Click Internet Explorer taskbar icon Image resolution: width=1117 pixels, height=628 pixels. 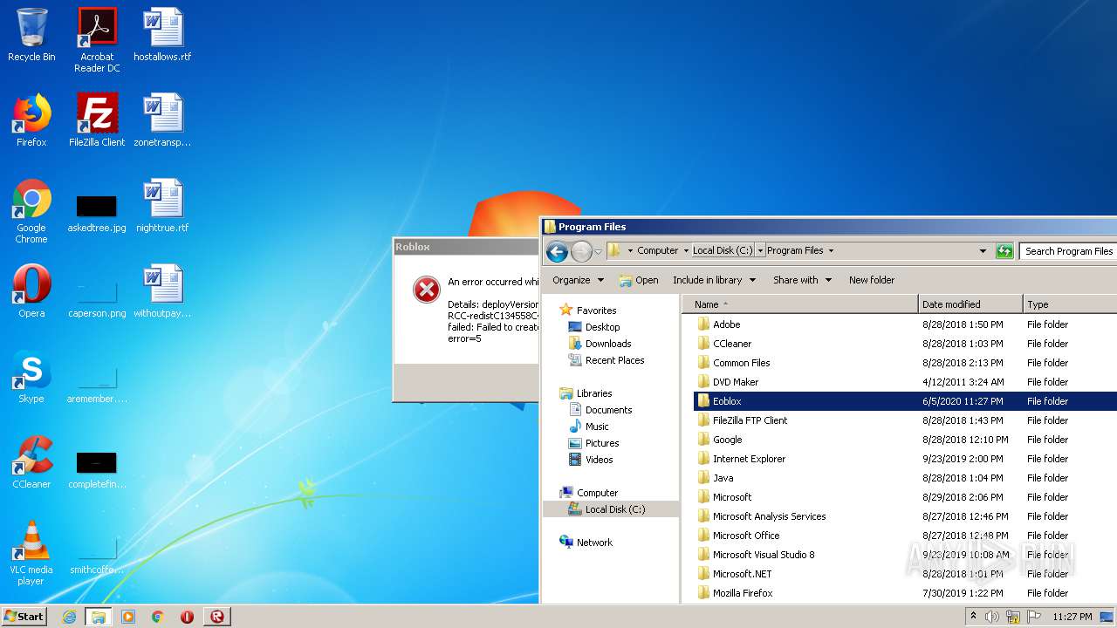(x=69, y=617)
